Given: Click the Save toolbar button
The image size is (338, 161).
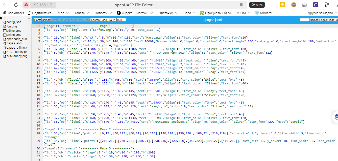Looking at the screenshot, I should (x=54, y=20).
